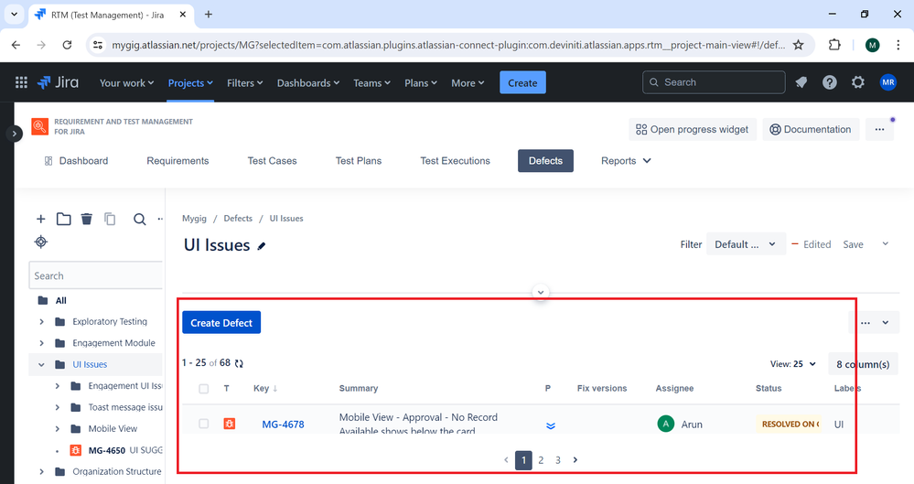The height and width of the screenshot is (484, 914).
Task: Sort by Key column header
Action: tap(265, 388)
